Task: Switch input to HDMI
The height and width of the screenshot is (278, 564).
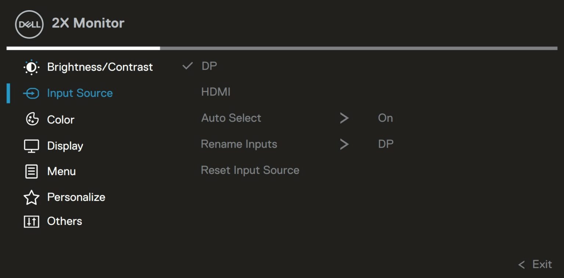Action: tap(216, 92)
